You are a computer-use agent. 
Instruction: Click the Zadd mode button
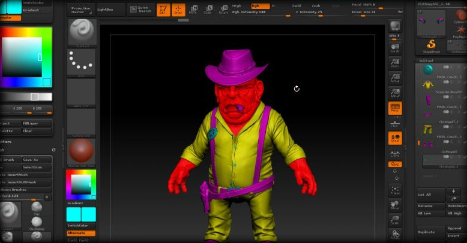point(297,6)
